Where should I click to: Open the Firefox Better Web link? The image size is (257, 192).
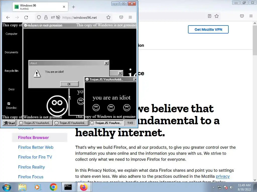36,147
